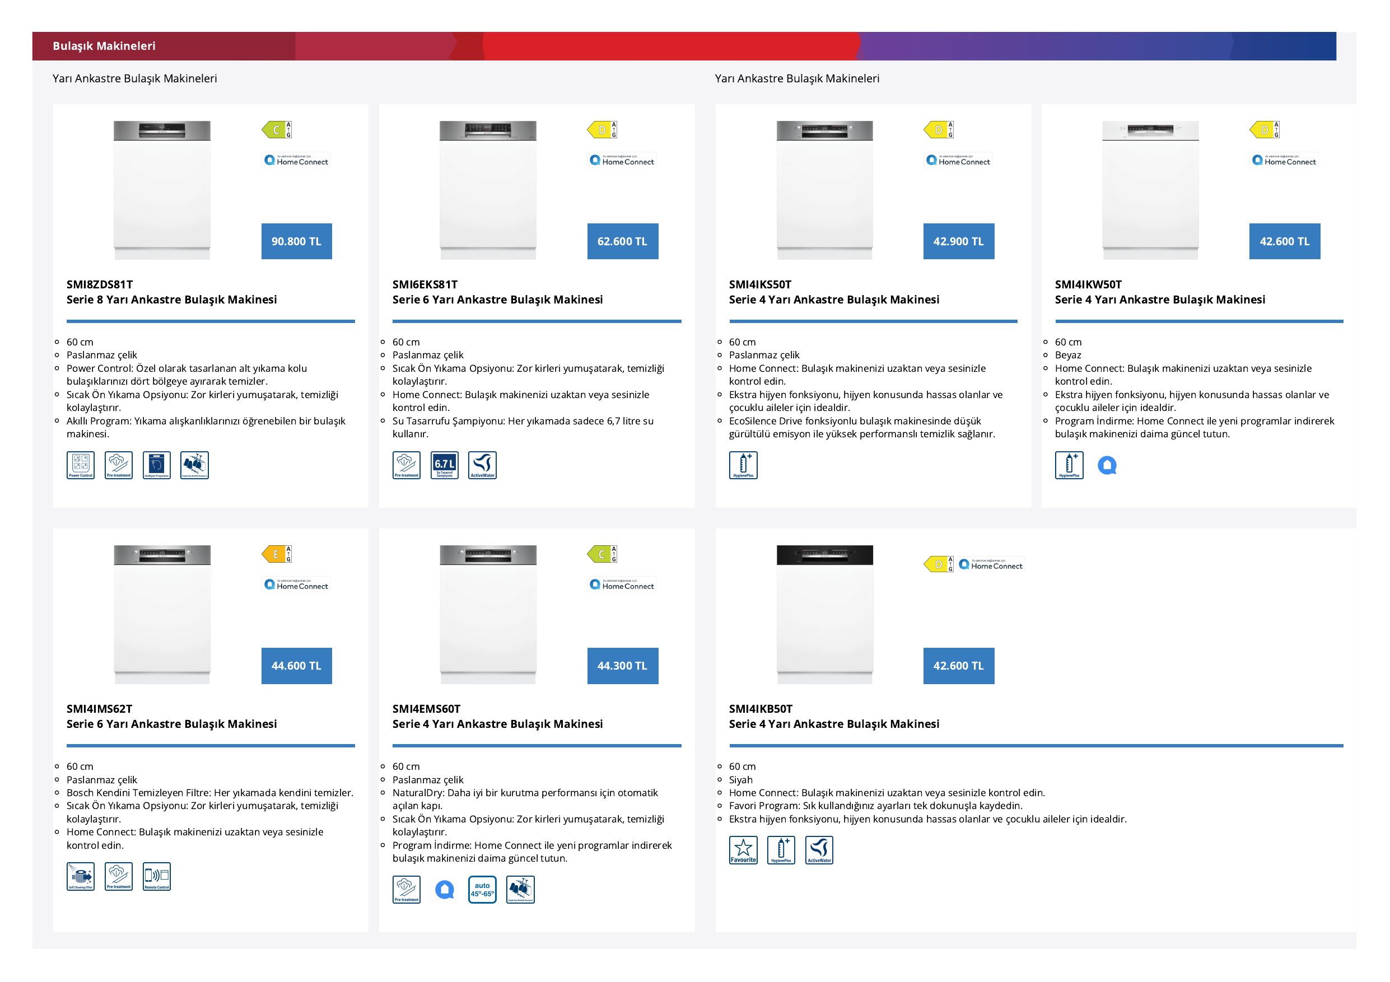Select the ActiveWater icon under SMI6EKS81T
The image size is (1390, 982).
(x=483, y=465)
